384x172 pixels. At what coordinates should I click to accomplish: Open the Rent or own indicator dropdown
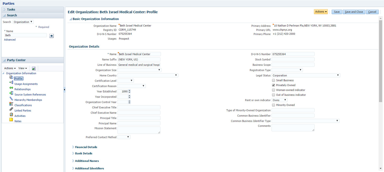pyautogui.click(x=280, y=100)
